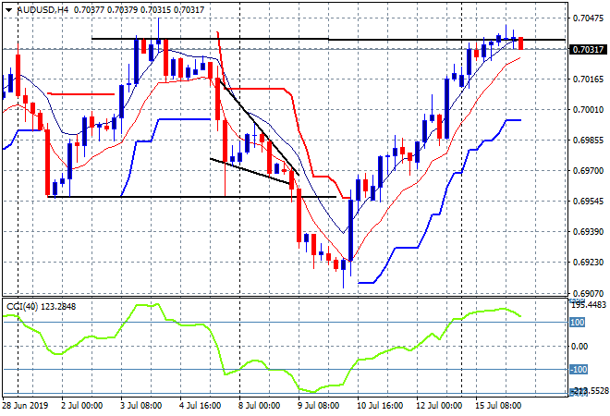Click the 3 Jul 08:00 time label
Screen dimensions: 610x416
(140, 406)
